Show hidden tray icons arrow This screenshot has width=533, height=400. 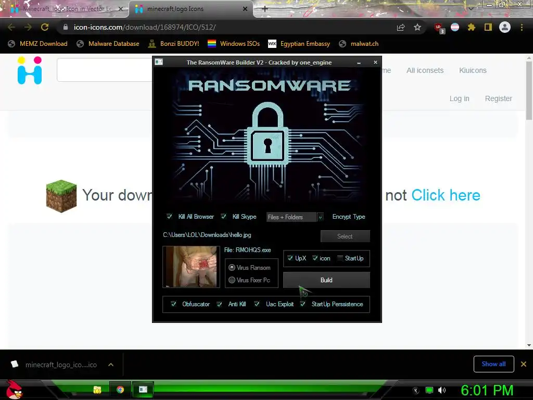pos(416,391)
